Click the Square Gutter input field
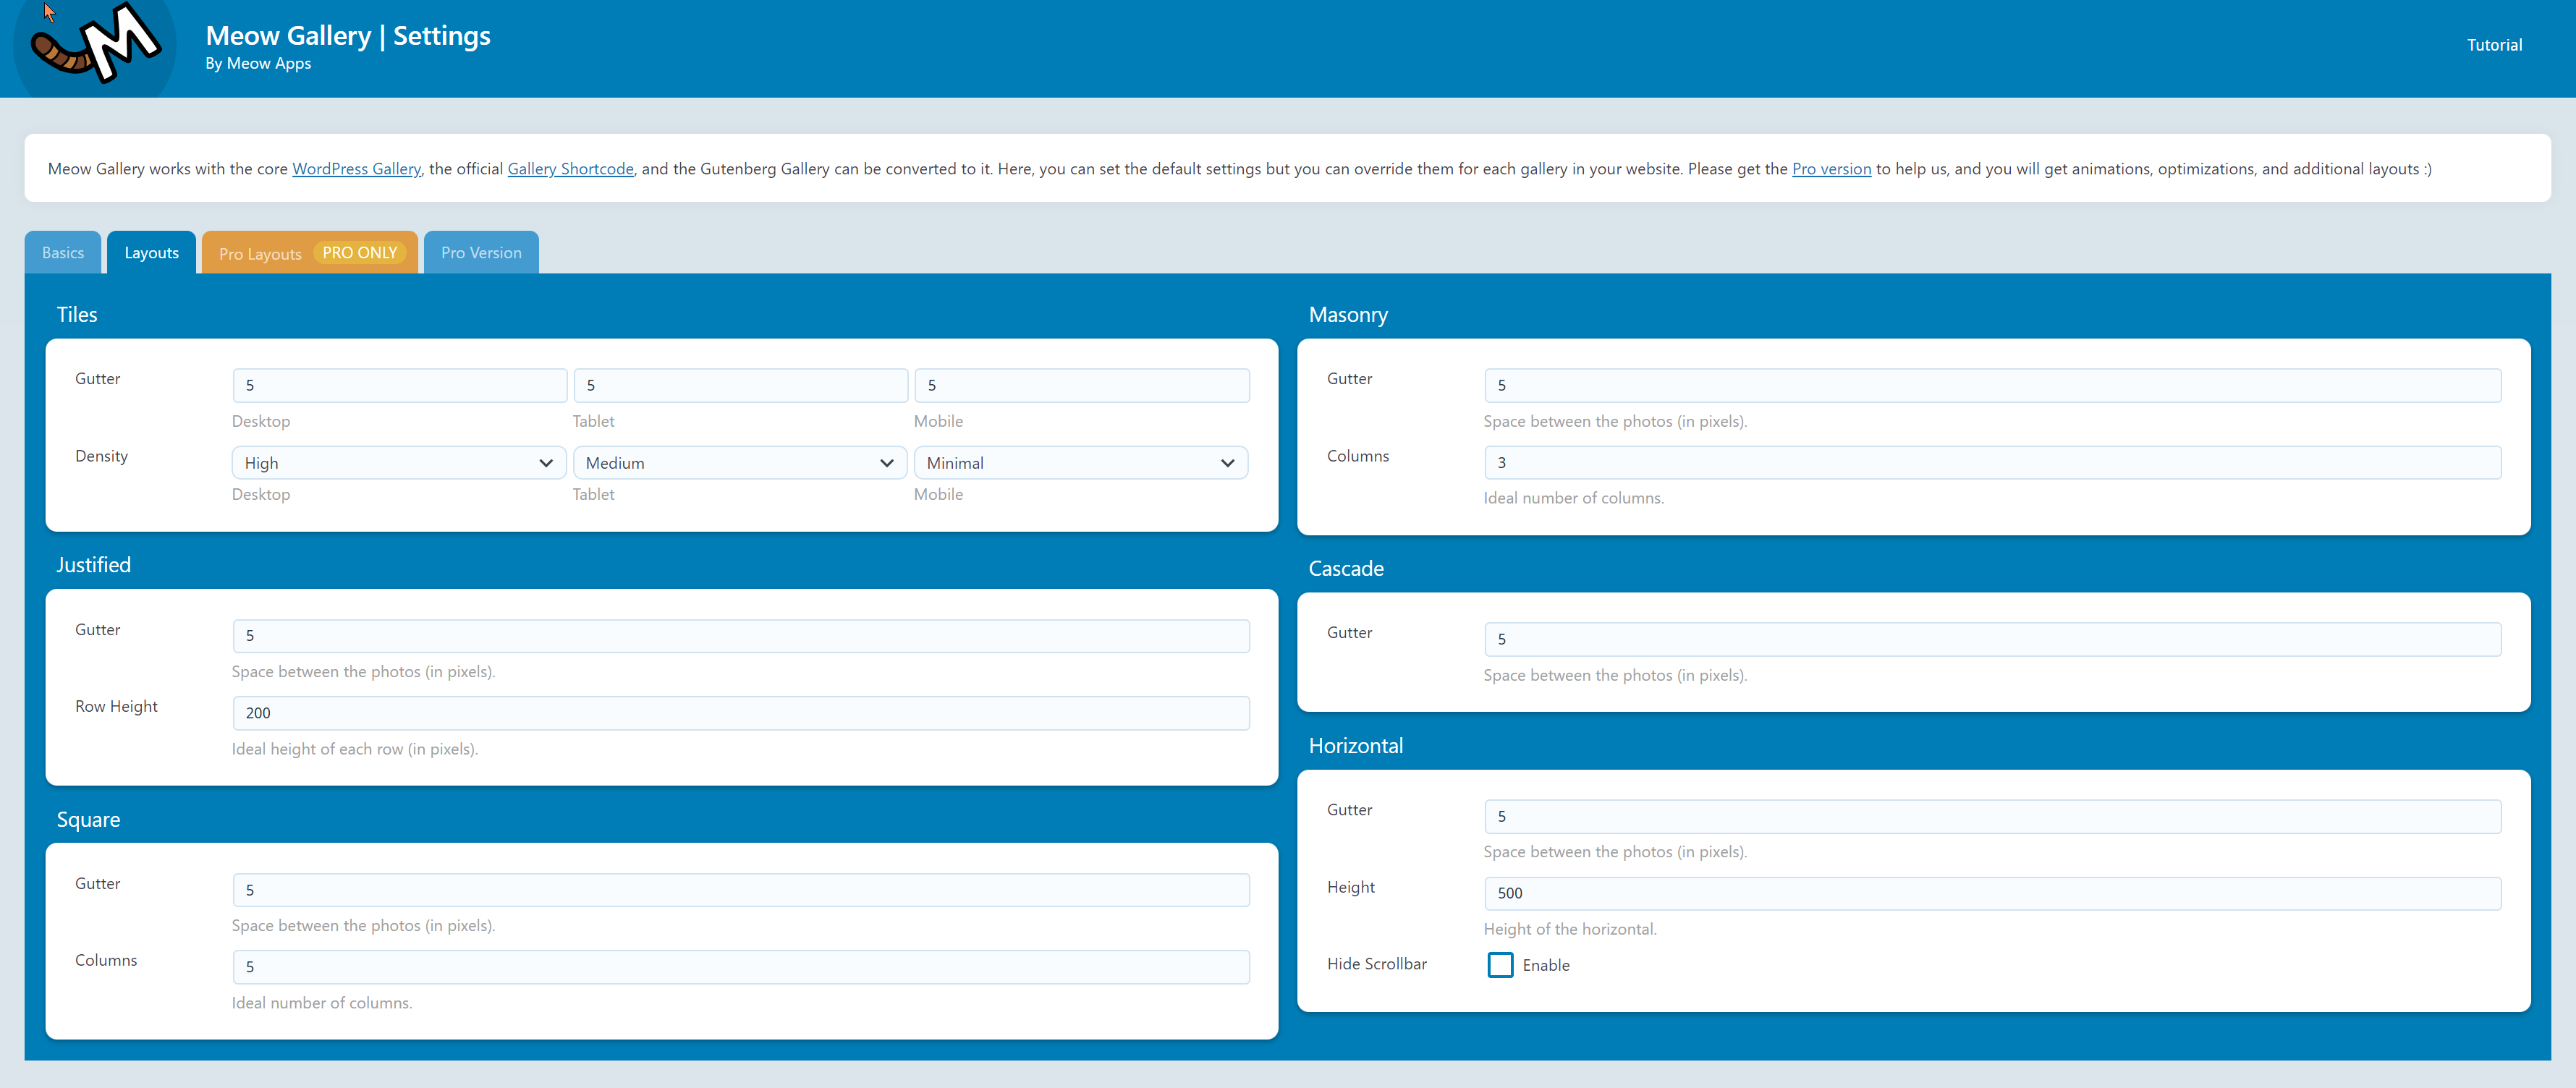The height and width of the screenshot is (1088, 2576). point(741,890)
